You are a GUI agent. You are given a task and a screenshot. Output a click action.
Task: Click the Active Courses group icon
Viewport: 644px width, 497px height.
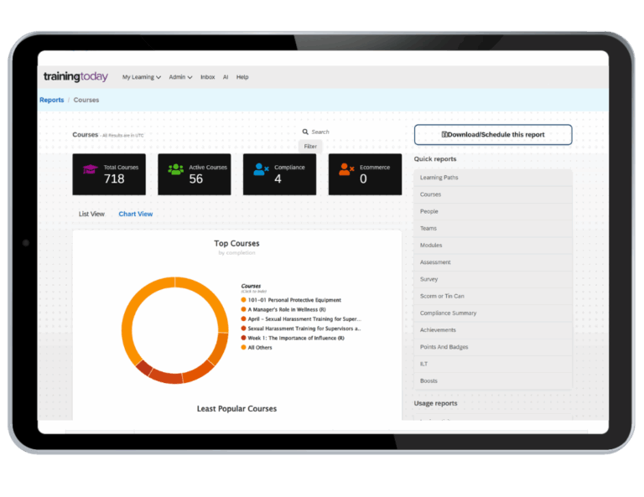(176, 169)
